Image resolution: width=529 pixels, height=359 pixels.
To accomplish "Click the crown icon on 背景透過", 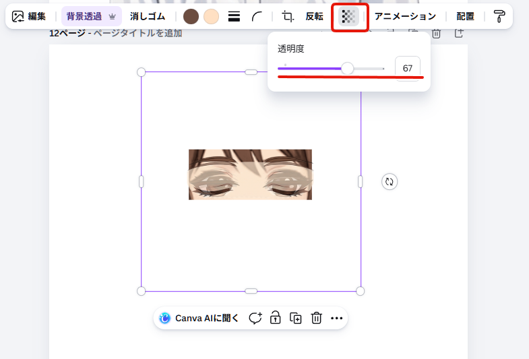I will [112, 16].
